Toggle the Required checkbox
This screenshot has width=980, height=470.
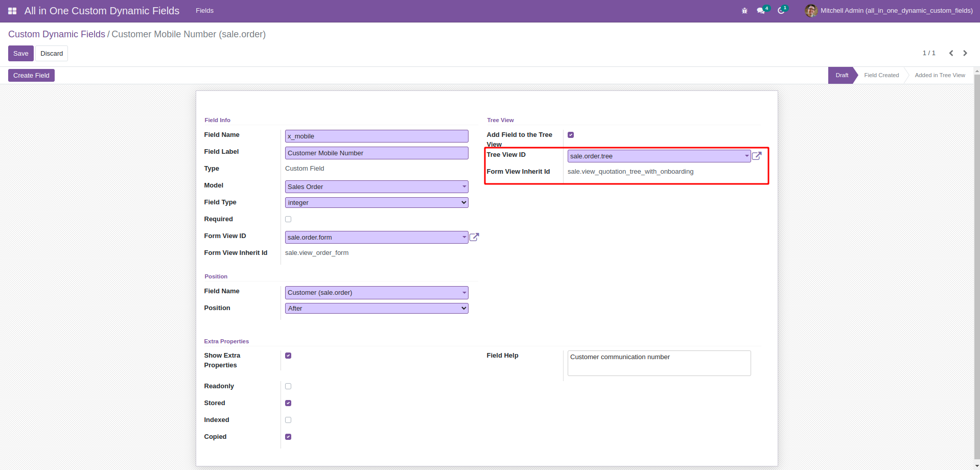(x=288, y=219)
